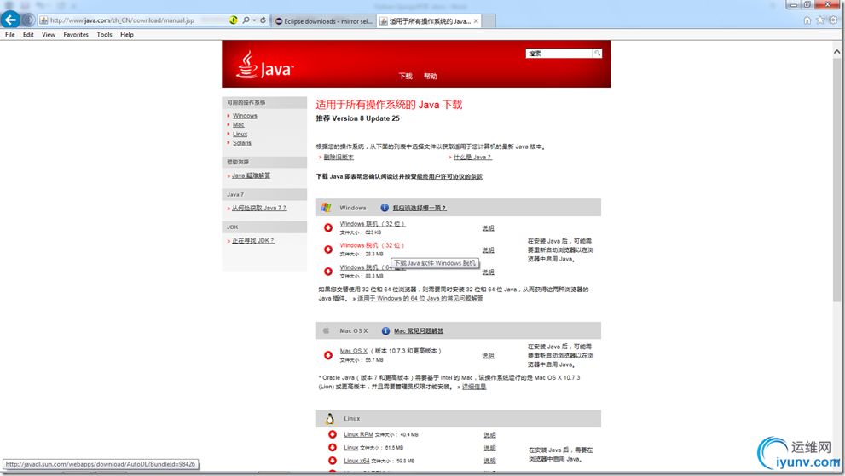Viewport: 845px width, 476px height.
Task: Click the red Windows 脱机 (32 位) download link
Action: tap(372, 245)
